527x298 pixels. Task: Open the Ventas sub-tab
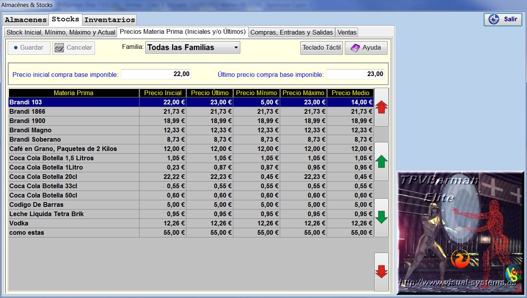[347, 32]
